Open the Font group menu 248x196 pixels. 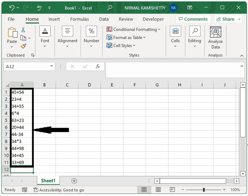click(45, 37)
